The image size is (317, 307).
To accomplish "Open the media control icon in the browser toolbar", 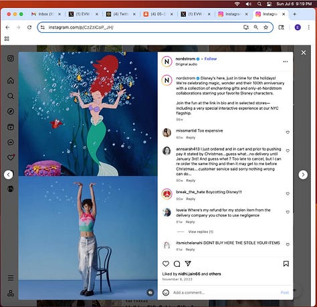I will point(281,27).
